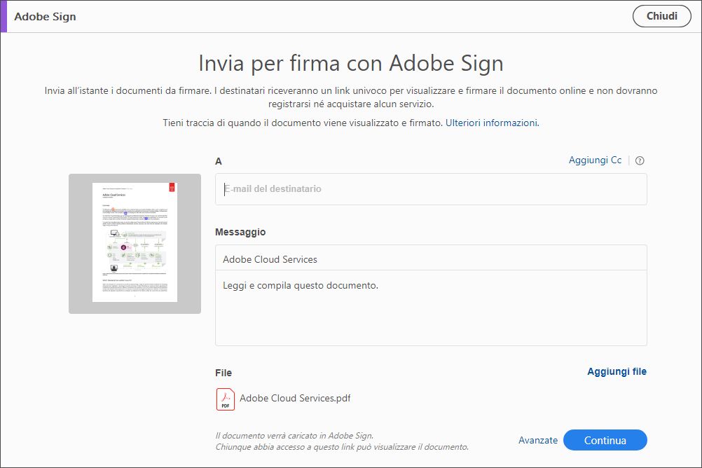
Task: Click the A recipient label
Action: point(219,161)
